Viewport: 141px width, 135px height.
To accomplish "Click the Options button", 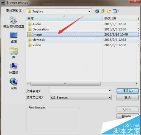I will pyautogui.click(x=128, y=109).
